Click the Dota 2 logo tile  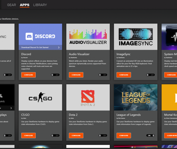tap(88, 97)
